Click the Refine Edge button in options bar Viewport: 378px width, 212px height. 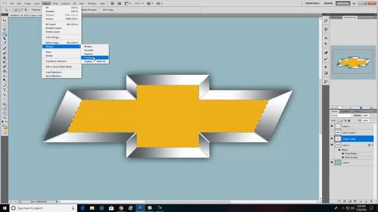click(x=108, y=10)
